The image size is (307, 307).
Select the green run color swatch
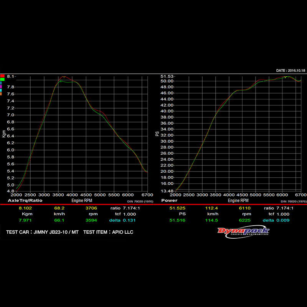point(2,79)
